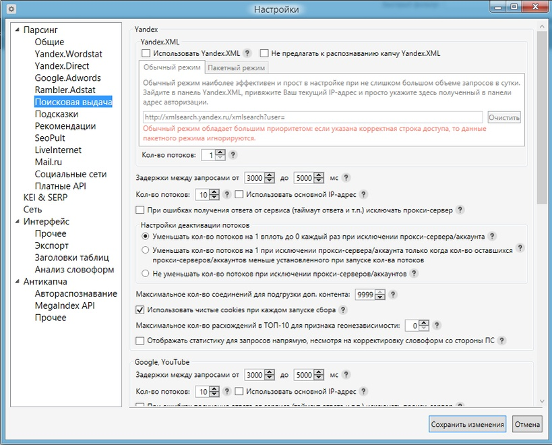Open Автораспознавание settings section

[x=75, y=293]
